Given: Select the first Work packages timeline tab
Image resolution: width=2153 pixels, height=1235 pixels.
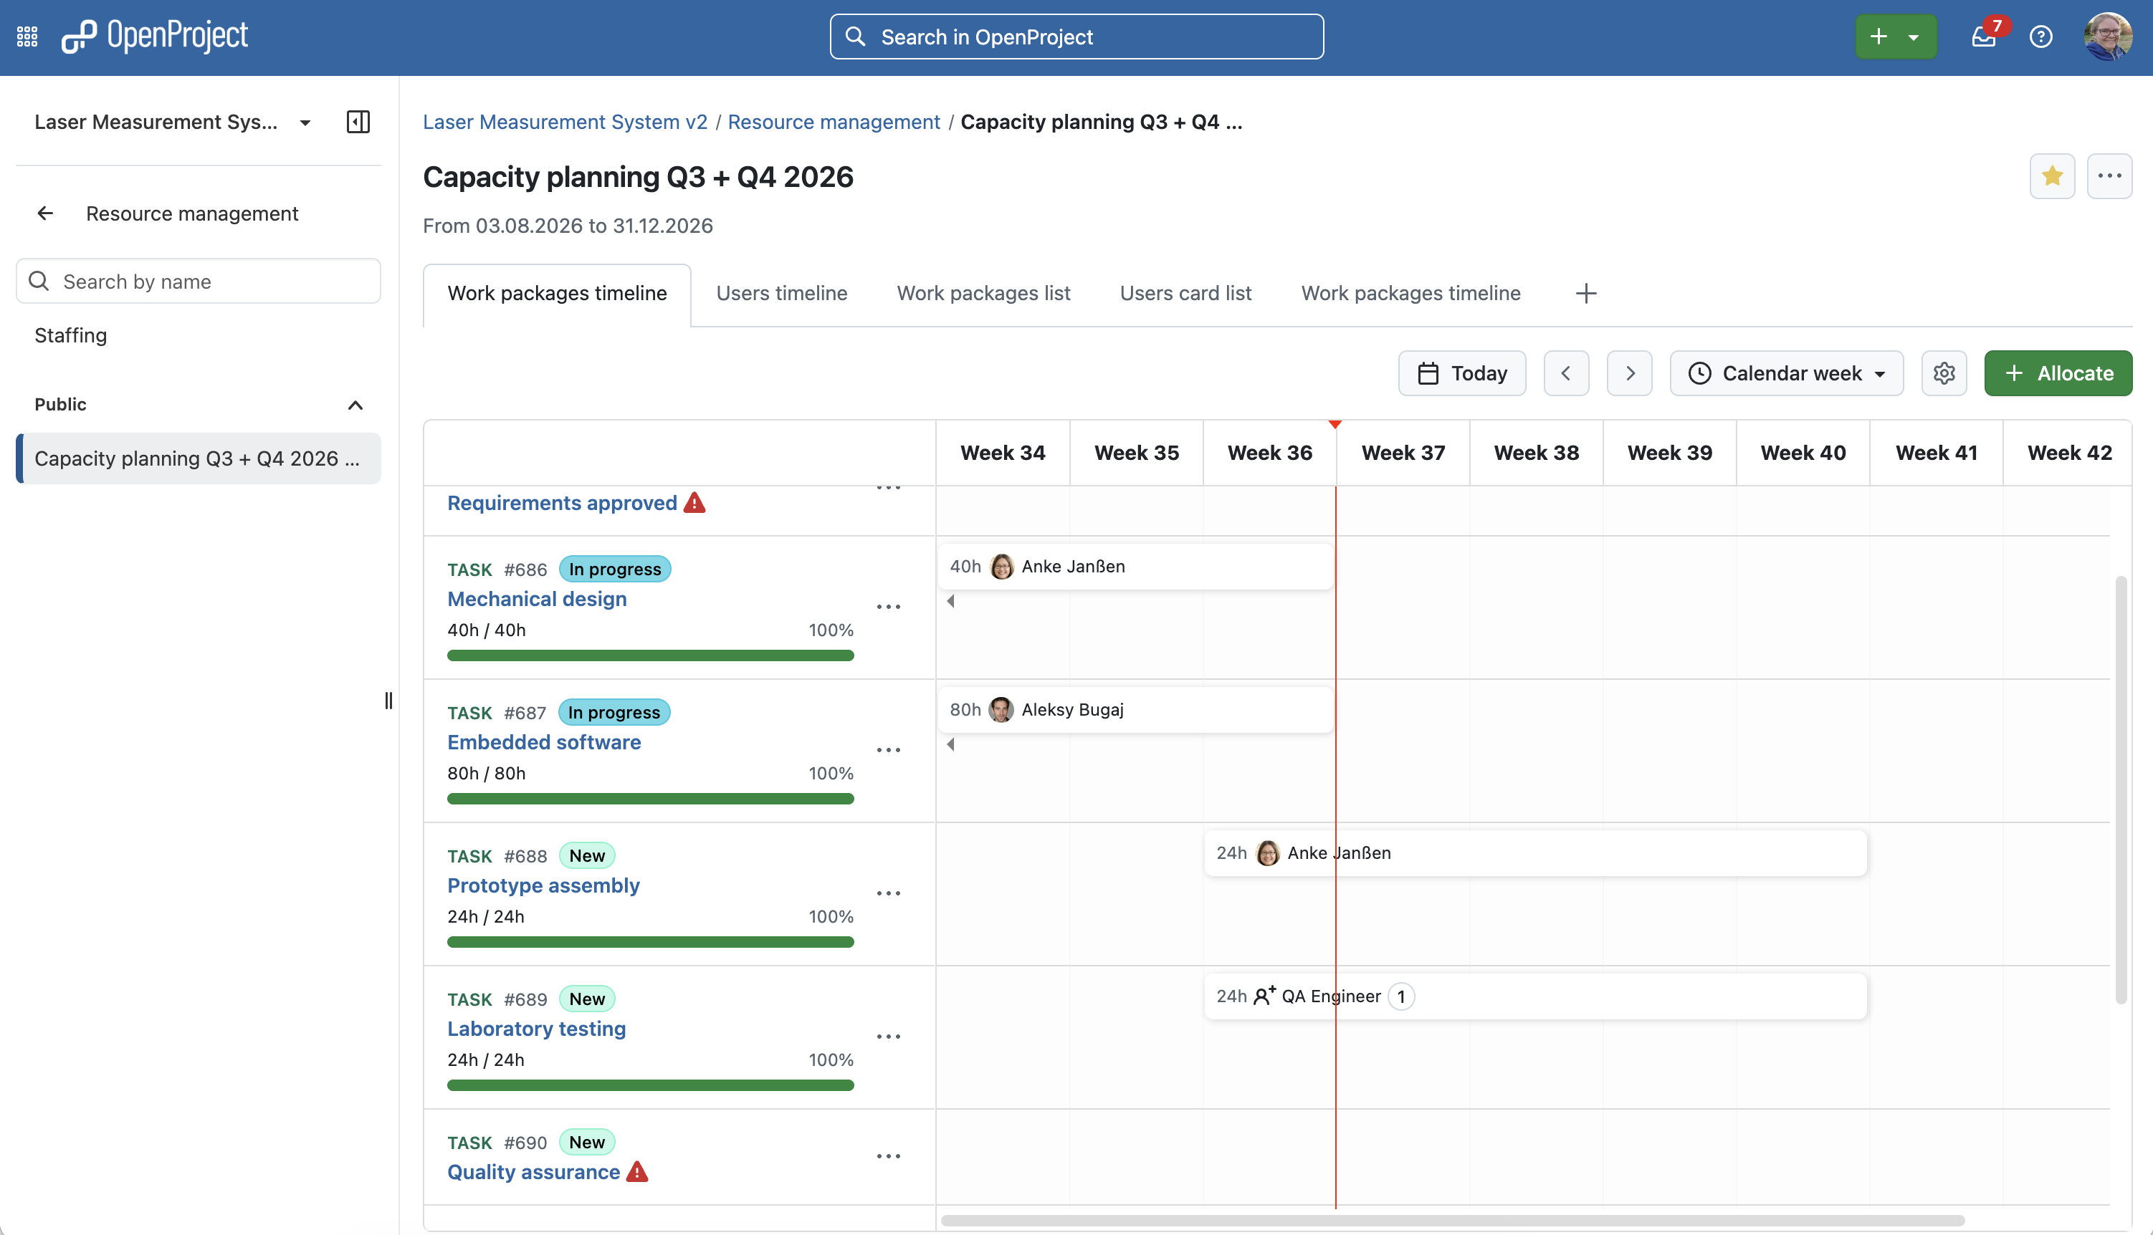Looking at the screenshot, I should [557, 294].
